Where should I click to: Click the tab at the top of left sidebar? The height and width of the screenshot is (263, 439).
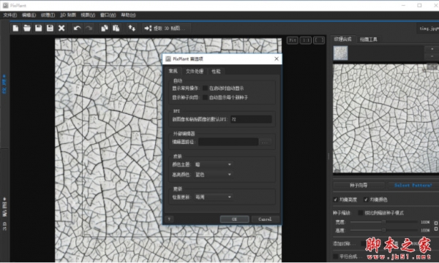[x=4, y=84]
